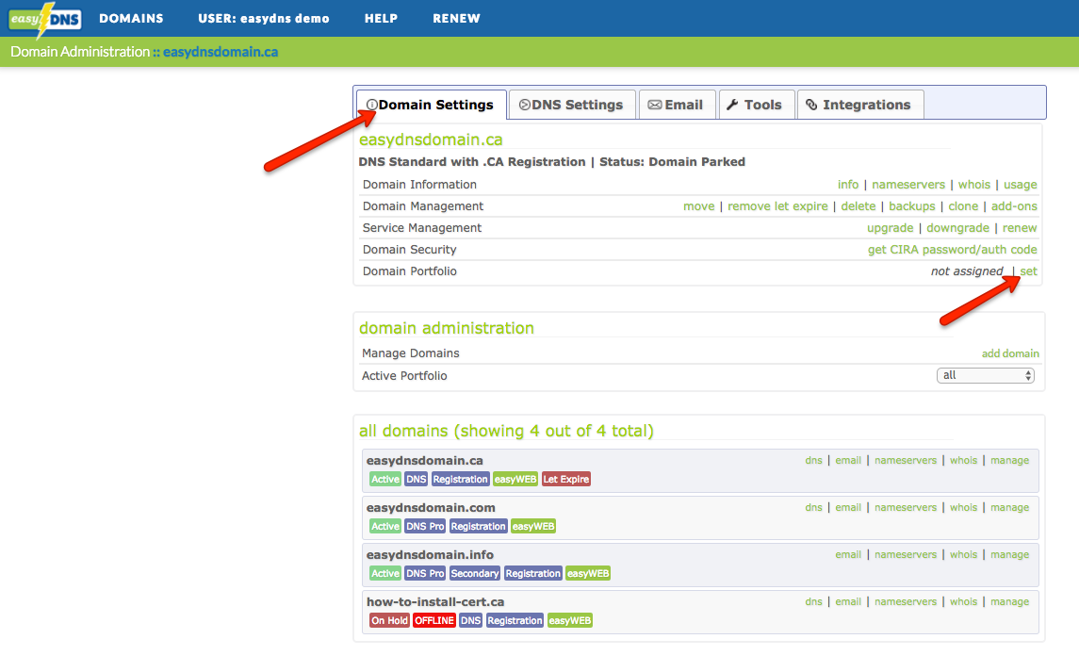View usage link in Domain Information
The height and width of the screenshot is (672, 1079).
pyautogui.click(x=1020, y=185)
